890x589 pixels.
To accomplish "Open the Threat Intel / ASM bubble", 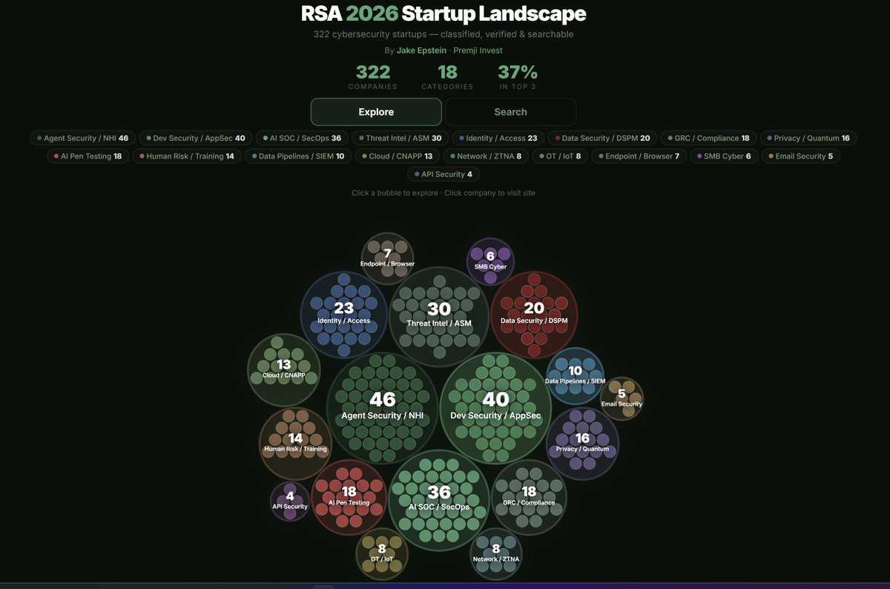I will [x=439, y=316].
